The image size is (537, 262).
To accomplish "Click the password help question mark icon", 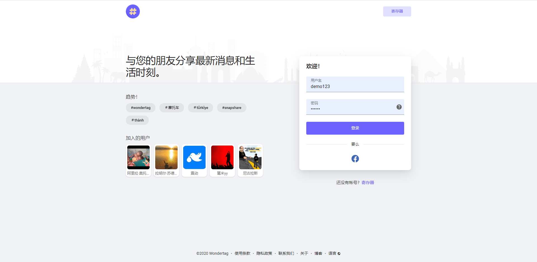I will (399, 107).
